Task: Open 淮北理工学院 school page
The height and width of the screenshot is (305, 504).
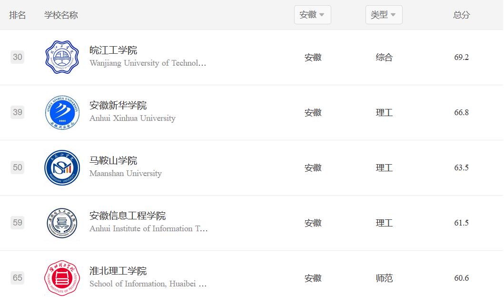Action: (118, 271)
